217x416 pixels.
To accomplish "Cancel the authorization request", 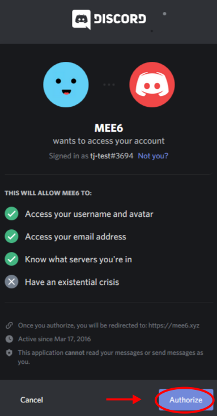I will click(x=32, y=400).
